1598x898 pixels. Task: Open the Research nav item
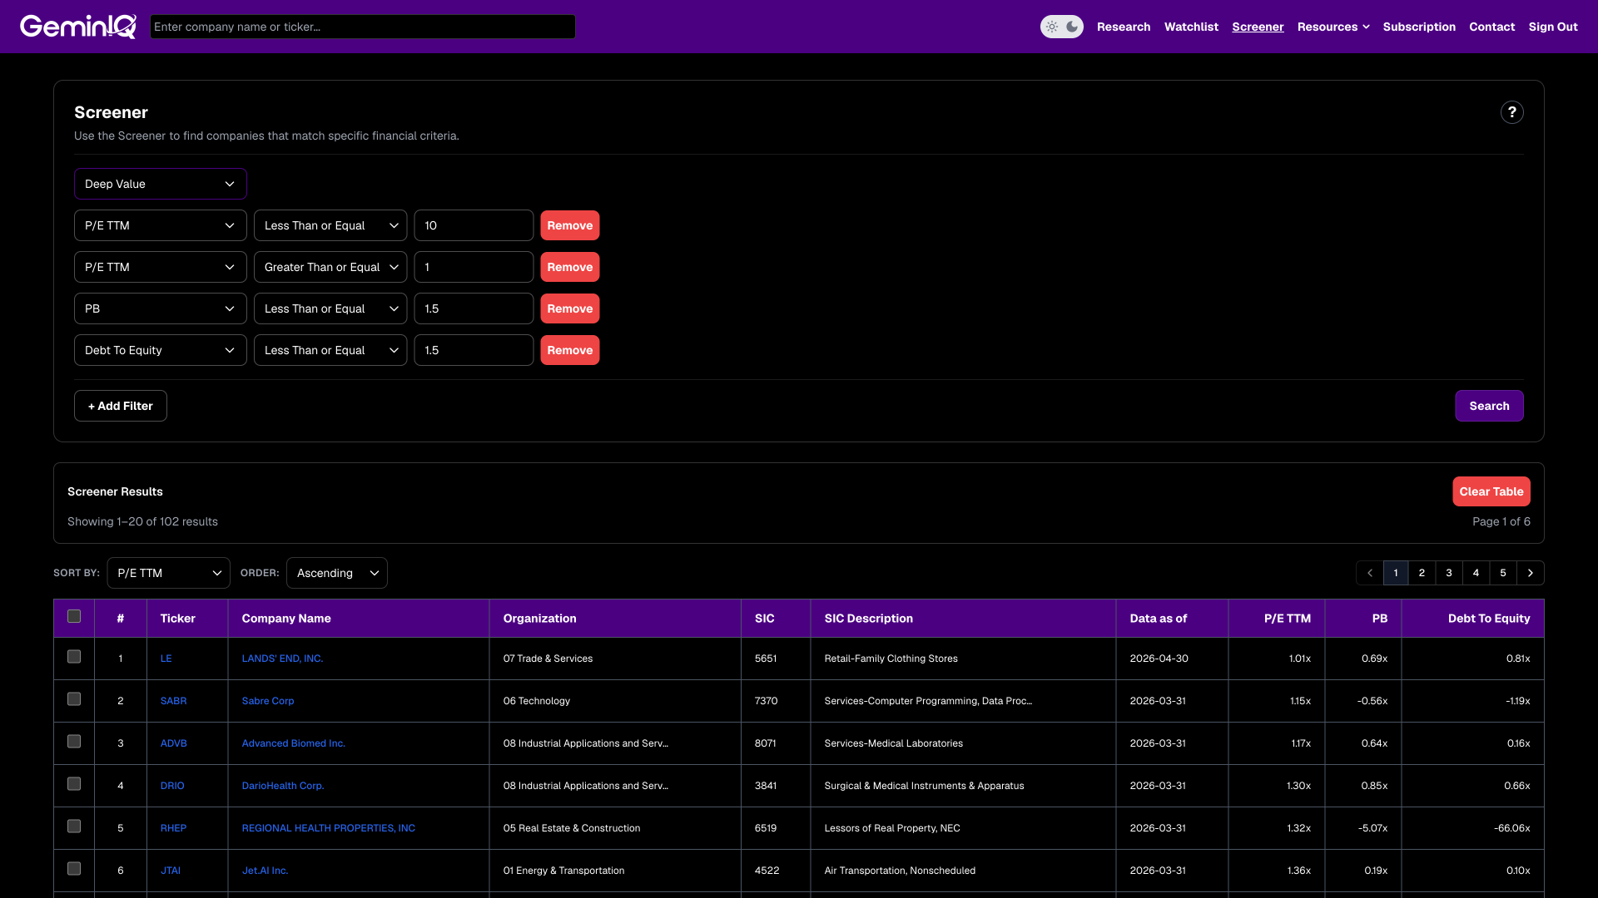[1124, 27]
